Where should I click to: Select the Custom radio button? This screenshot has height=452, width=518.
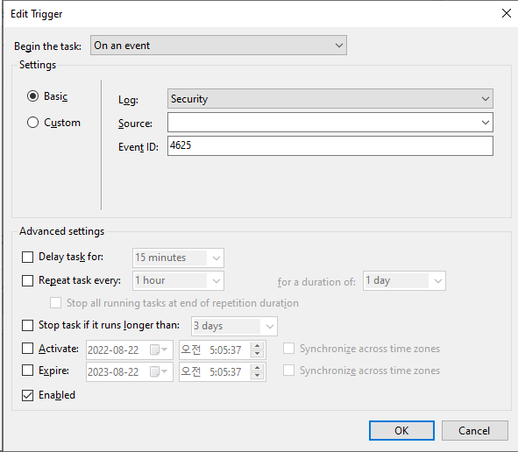(x=32, y=123)
